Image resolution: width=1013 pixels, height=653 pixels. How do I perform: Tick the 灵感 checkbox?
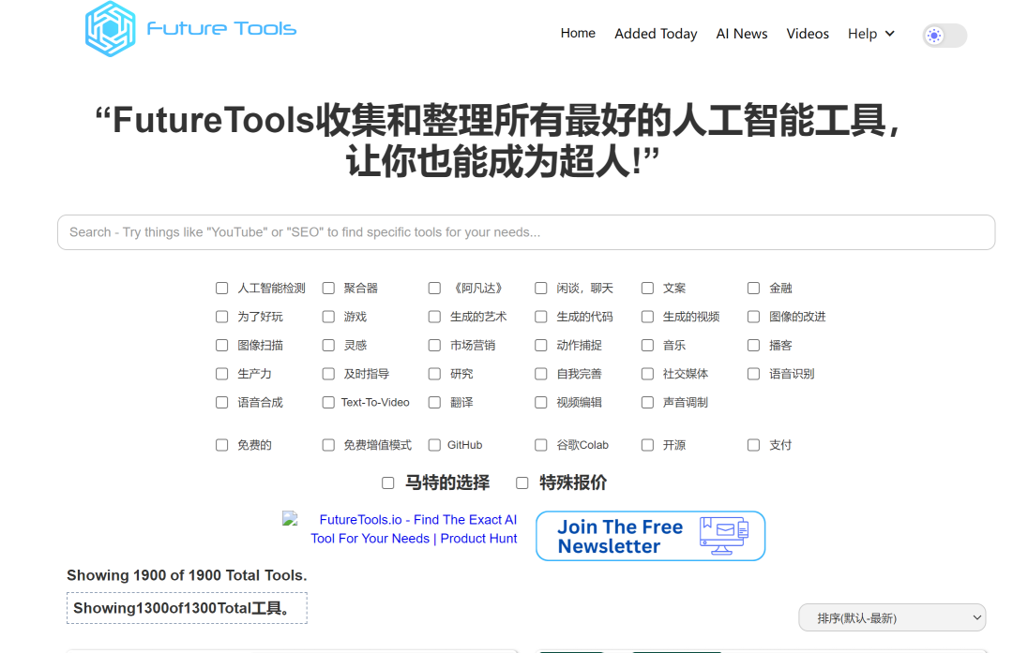tap(328, 345)
